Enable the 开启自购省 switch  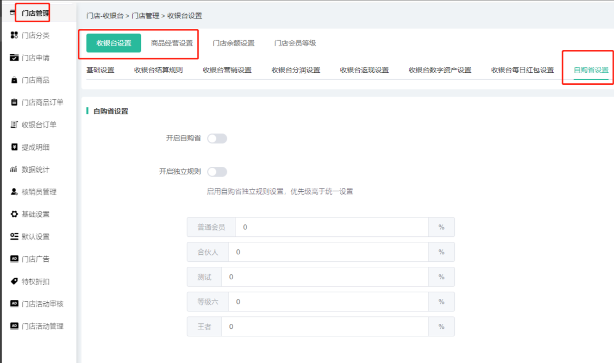click(x=217, y=138)
